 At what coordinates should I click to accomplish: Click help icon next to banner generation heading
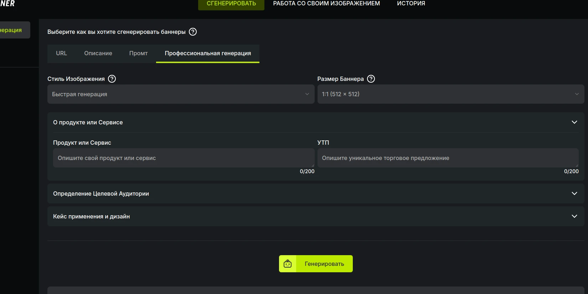pyautogui.click(x=193, y=32)
